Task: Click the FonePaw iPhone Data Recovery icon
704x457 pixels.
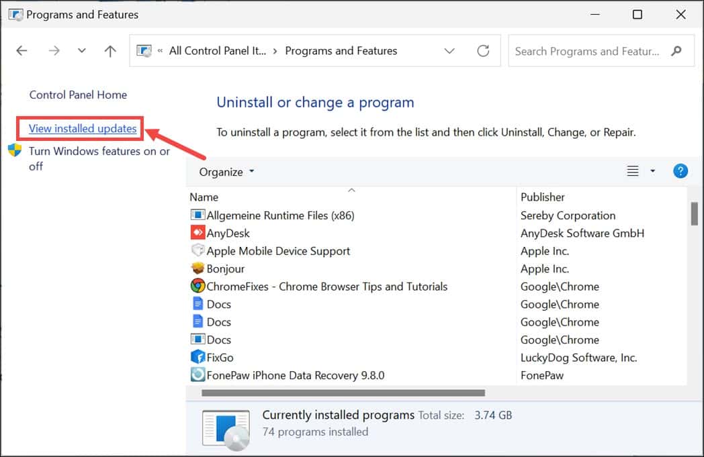Action: point(197,374)
